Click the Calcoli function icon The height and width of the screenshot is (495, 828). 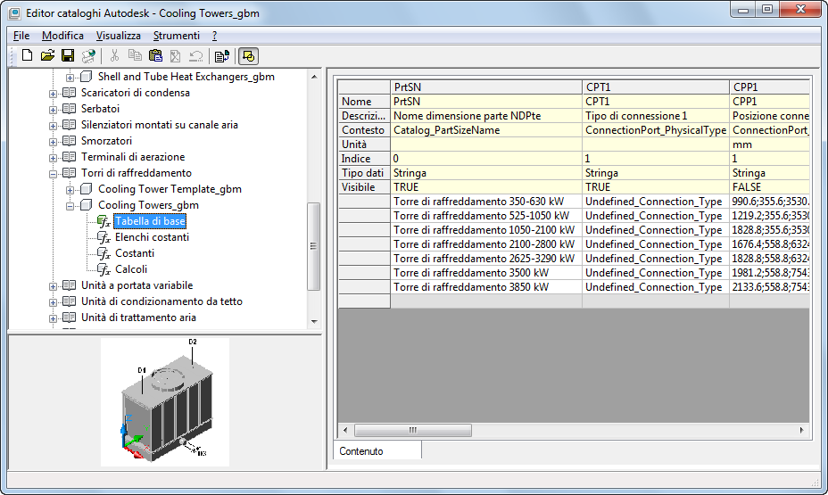tap(104, 269)
